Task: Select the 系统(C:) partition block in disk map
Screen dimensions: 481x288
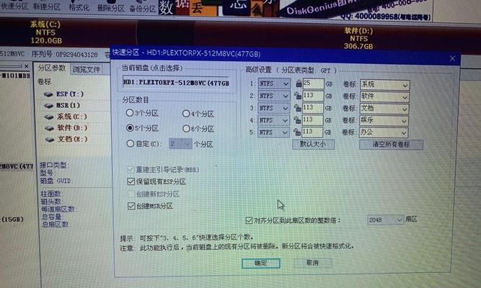Action: (68, 32)
